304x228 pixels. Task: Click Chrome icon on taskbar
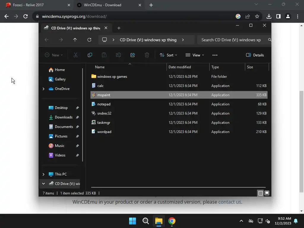click(x=172, y=221)
